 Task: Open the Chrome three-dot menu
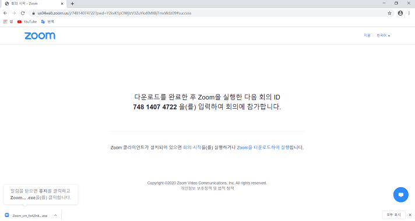click(x=409, y=13)
